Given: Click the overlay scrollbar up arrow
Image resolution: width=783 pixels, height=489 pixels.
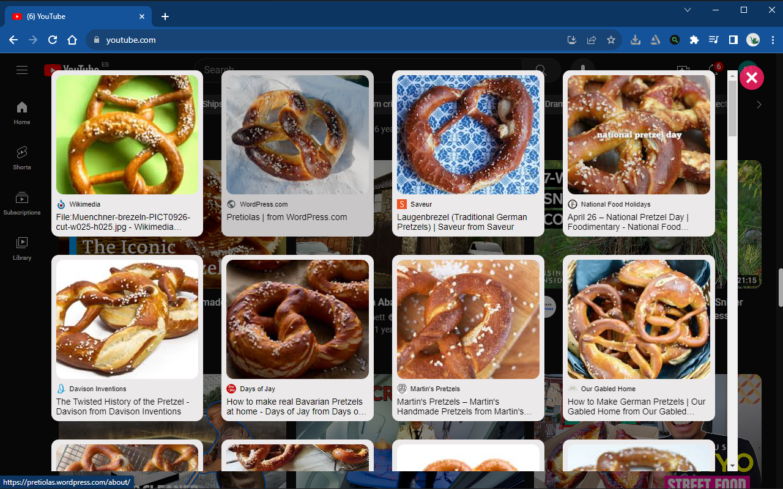Looking at the screenshot, I should [x=732, y=76].
